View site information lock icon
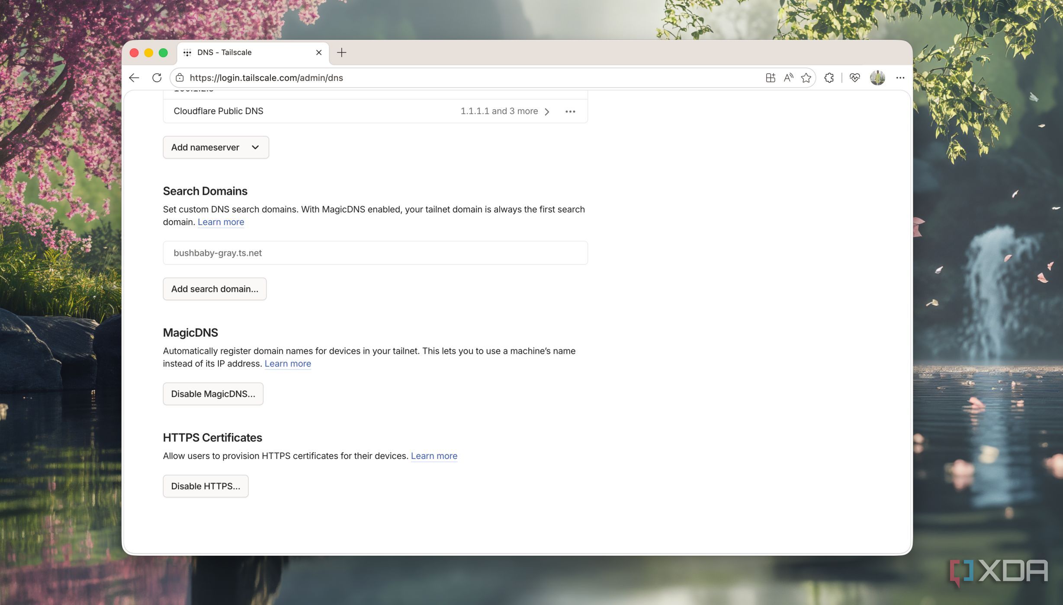 (x=180, y=78)
